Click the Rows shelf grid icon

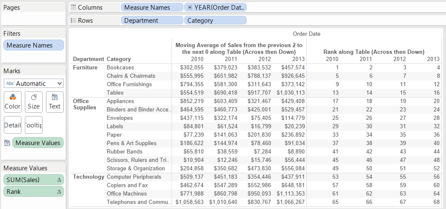(74, 20)
